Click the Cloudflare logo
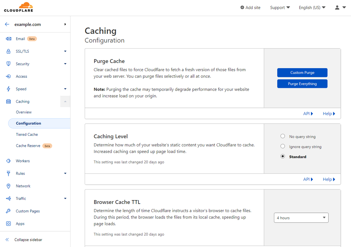This screenshot has width=351, height=247. [x=19, y=7]
